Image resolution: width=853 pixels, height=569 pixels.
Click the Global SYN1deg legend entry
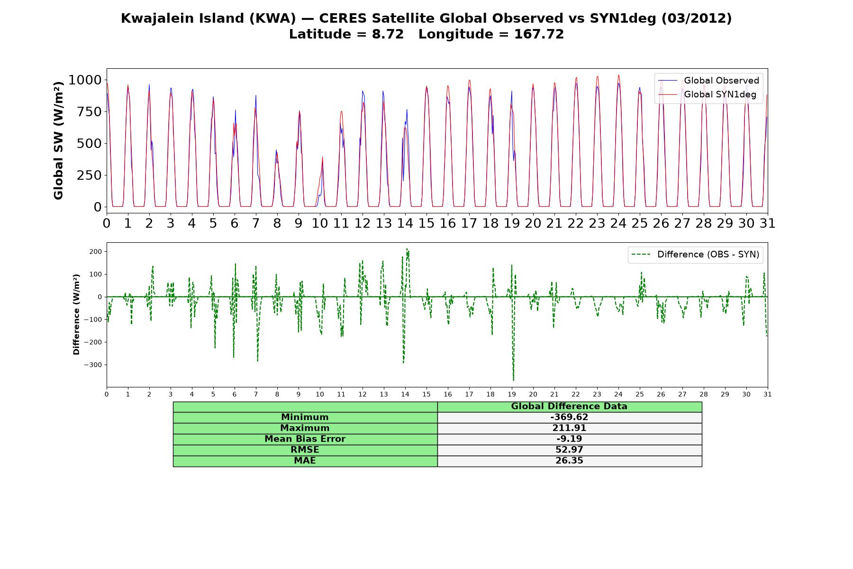click(708, 94)
